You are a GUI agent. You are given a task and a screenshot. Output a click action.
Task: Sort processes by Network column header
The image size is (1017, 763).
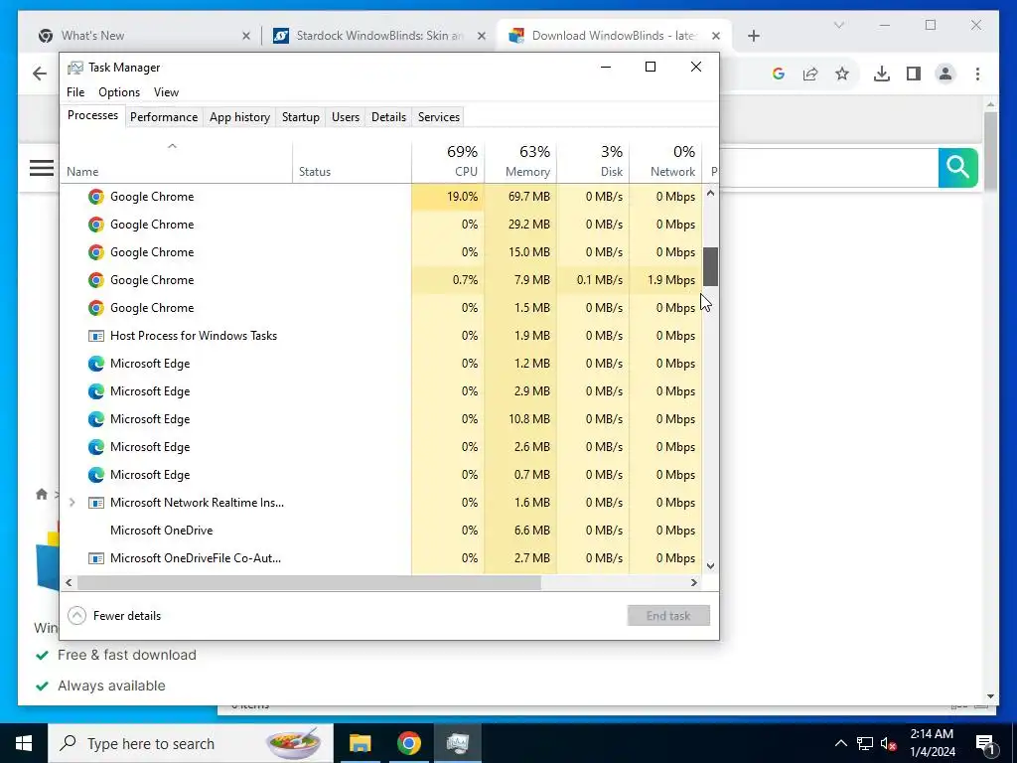[x=666, y=162]
